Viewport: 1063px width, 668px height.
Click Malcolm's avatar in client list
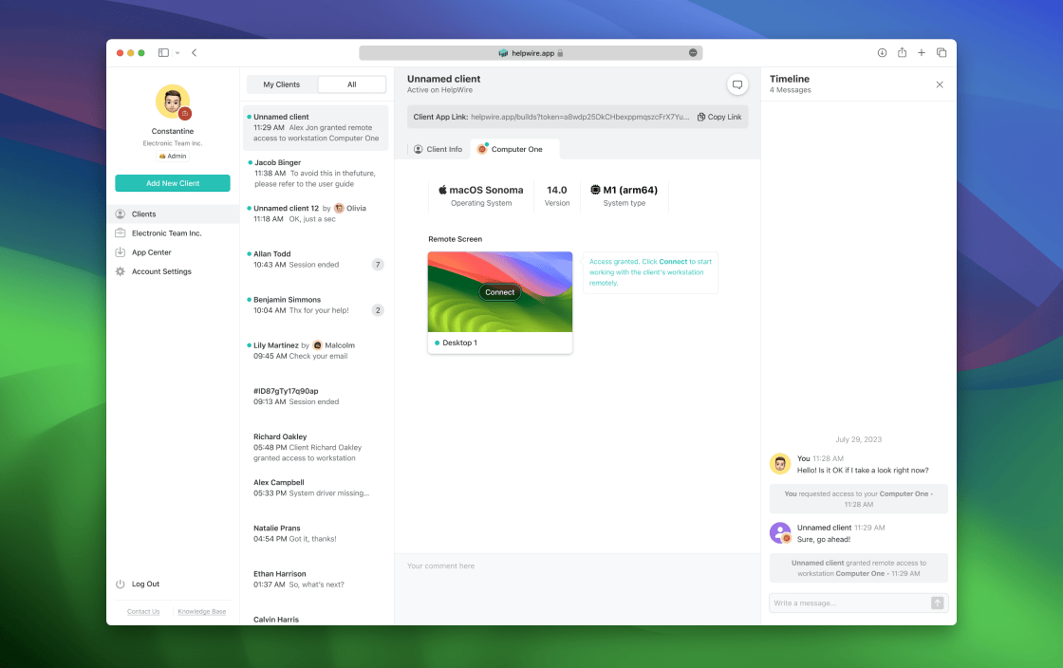pyautogui.click(x=317, y=345)
